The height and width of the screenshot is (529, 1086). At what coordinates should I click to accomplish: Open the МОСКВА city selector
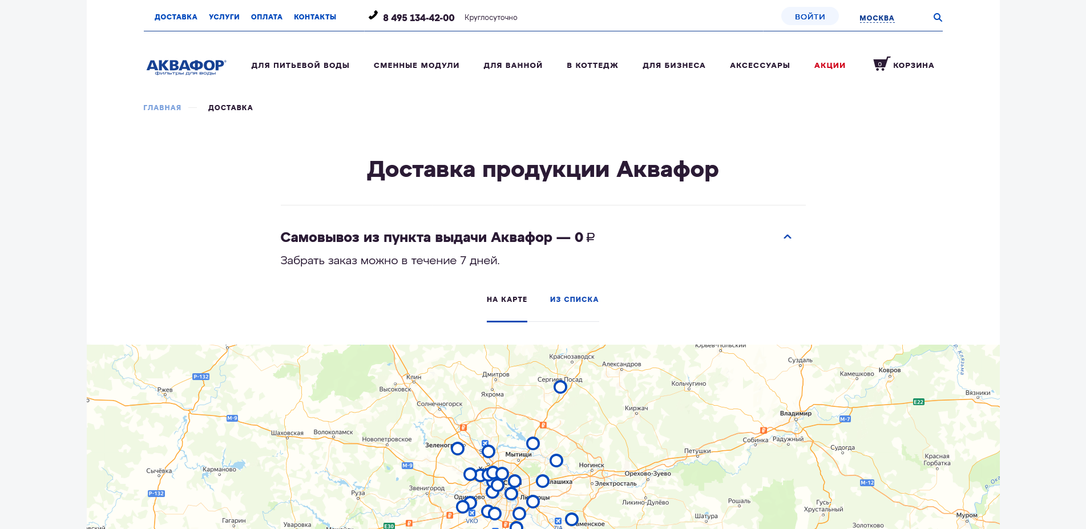click(x=877, y=18)
